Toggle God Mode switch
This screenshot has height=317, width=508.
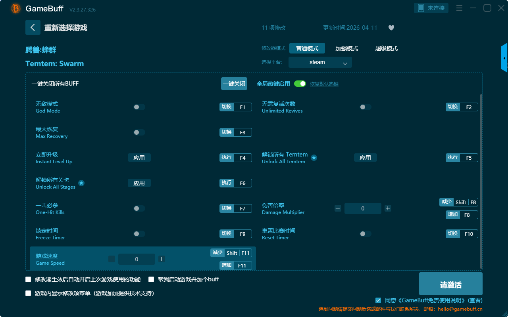[139, 107]
